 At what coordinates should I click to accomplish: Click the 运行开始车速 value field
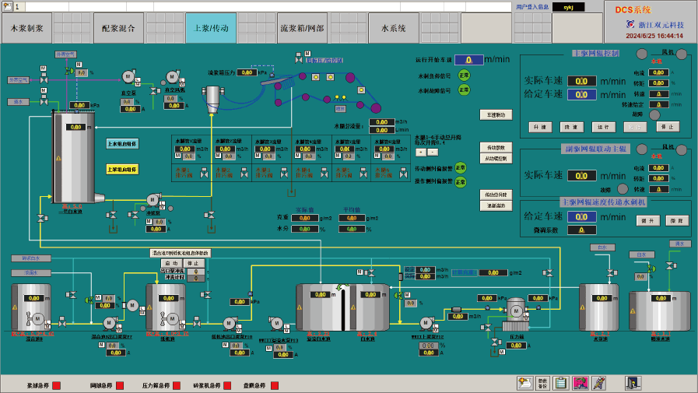468,59
